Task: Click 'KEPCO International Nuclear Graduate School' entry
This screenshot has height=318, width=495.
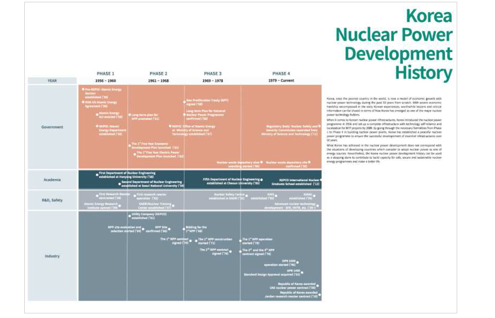Action: [x=296, y=182]
